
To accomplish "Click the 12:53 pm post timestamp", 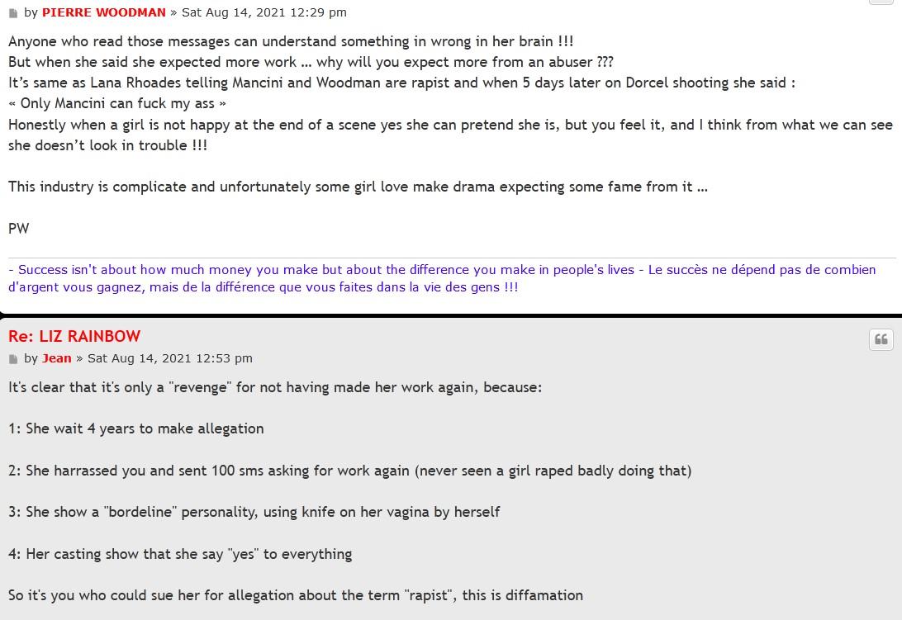I will pos(169,358).
